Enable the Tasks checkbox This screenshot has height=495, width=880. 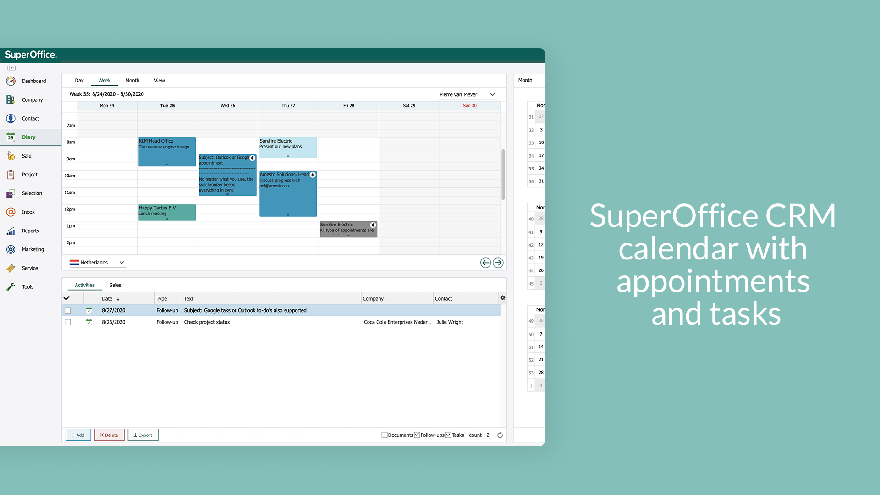pos(448,434)
